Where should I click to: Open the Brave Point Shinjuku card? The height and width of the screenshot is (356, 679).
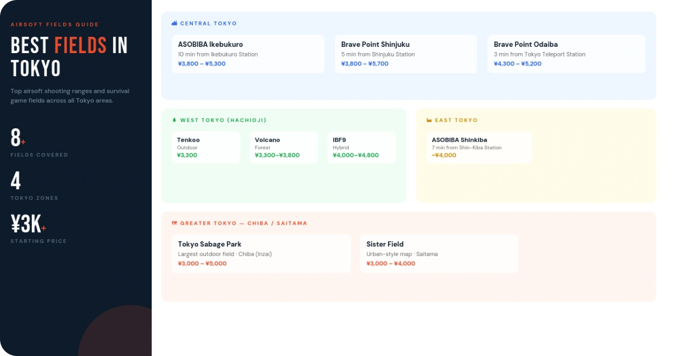406,54
